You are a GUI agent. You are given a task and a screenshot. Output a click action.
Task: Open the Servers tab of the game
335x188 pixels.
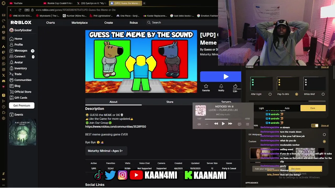pyautogui.click(x=226, y=102)
